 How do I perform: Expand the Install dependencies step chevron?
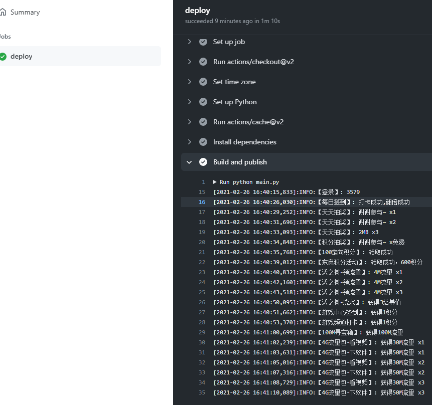[190, 142]
